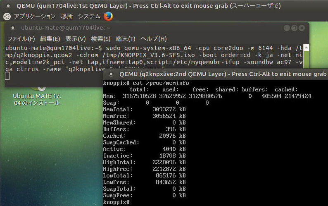This screenshot has height=206, width=328.
Task: Open the アプリケーション menu
Action: (x=35, y=17)
